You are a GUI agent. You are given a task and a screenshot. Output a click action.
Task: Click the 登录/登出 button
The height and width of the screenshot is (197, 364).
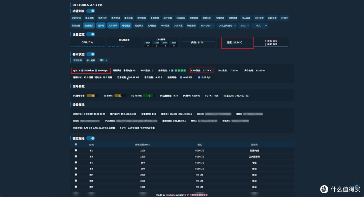coord(76,18)
